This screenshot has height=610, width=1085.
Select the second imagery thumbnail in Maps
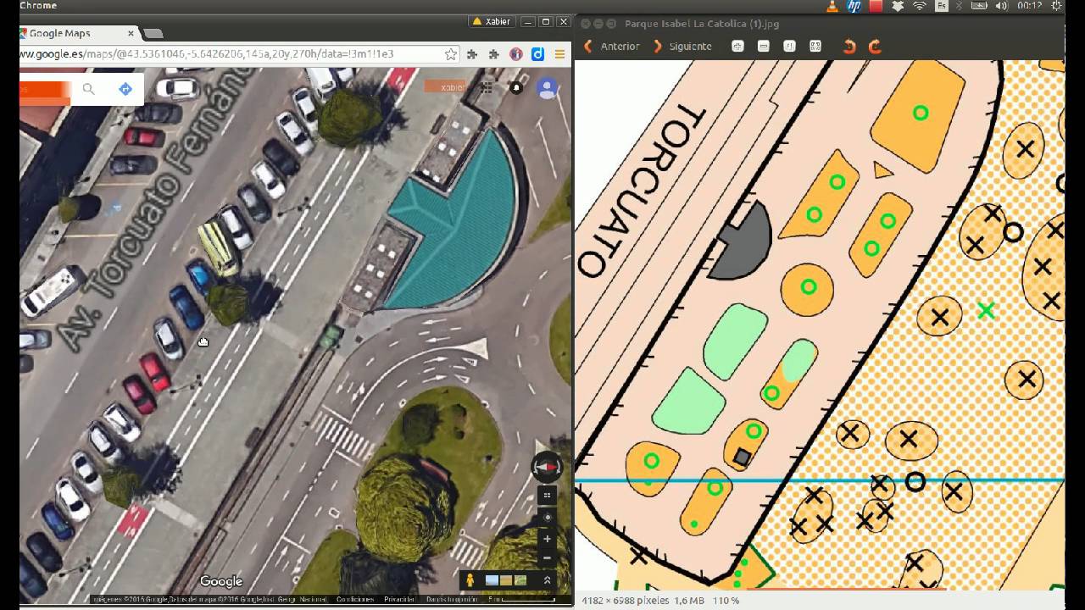(x=506, y=580)
